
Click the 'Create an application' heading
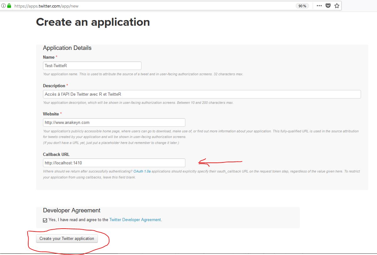coord(93,22)
